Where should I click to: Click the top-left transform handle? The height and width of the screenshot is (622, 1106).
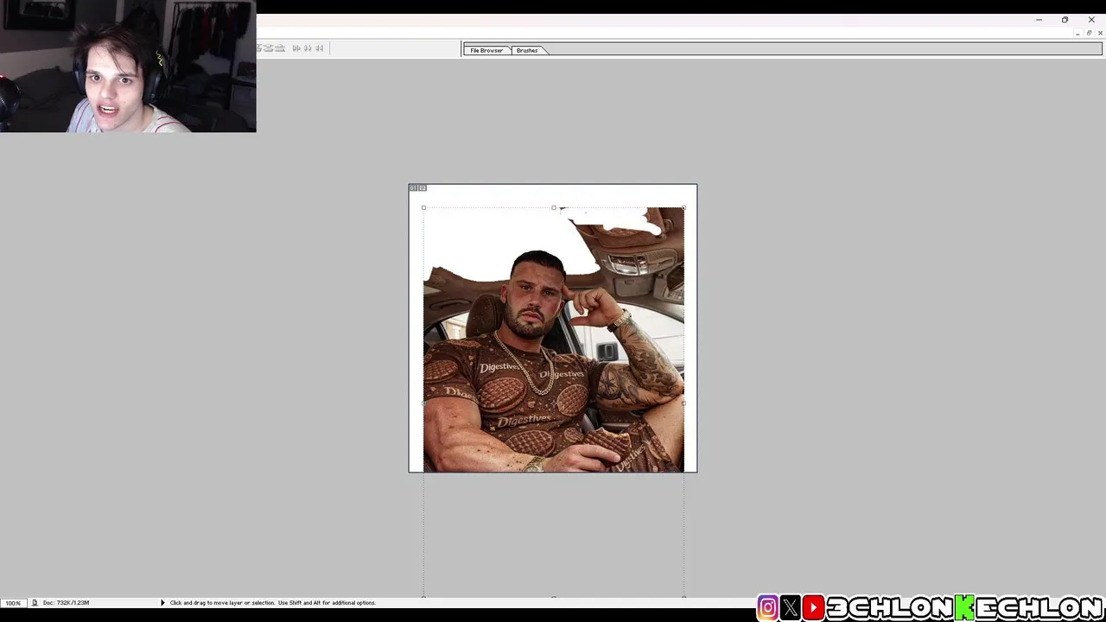click(x=423, y=207)
